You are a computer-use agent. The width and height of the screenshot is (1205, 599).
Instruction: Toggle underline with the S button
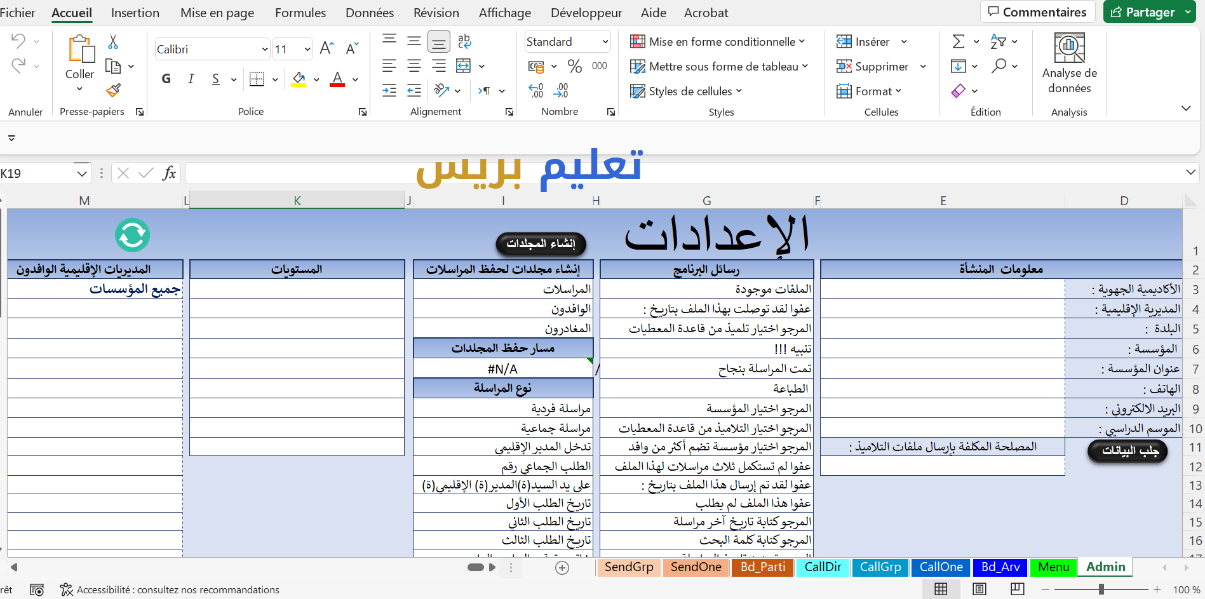[216, 79]
